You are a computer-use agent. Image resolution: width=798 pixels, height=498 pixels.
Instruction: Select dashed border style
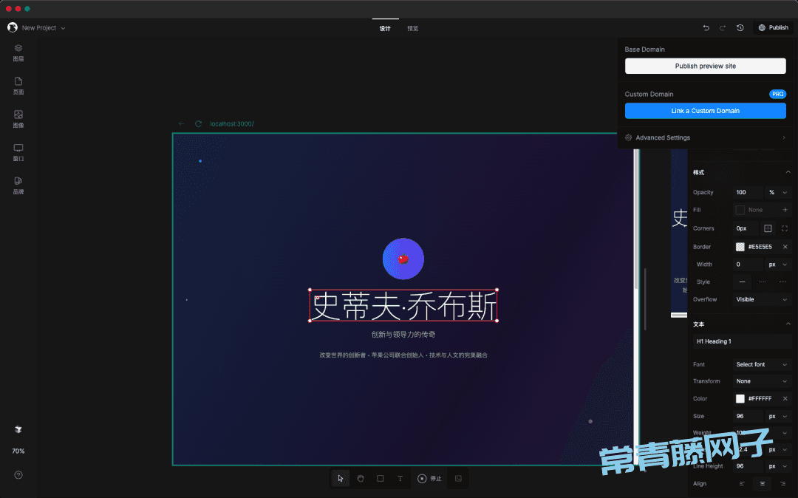point(782,282)
